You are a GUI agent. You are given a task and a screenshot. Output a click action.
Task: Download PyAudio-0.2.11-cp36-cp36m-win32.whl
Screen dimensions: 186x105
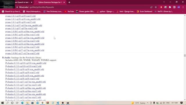(x=23, y=91)
